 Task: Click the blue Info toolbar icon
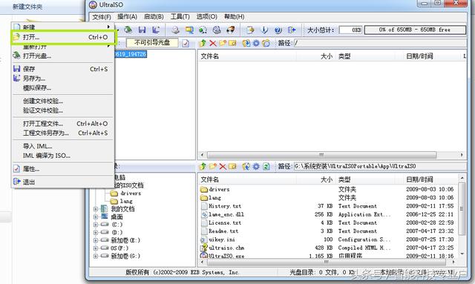pyautogui.click(x=264, y=30)
